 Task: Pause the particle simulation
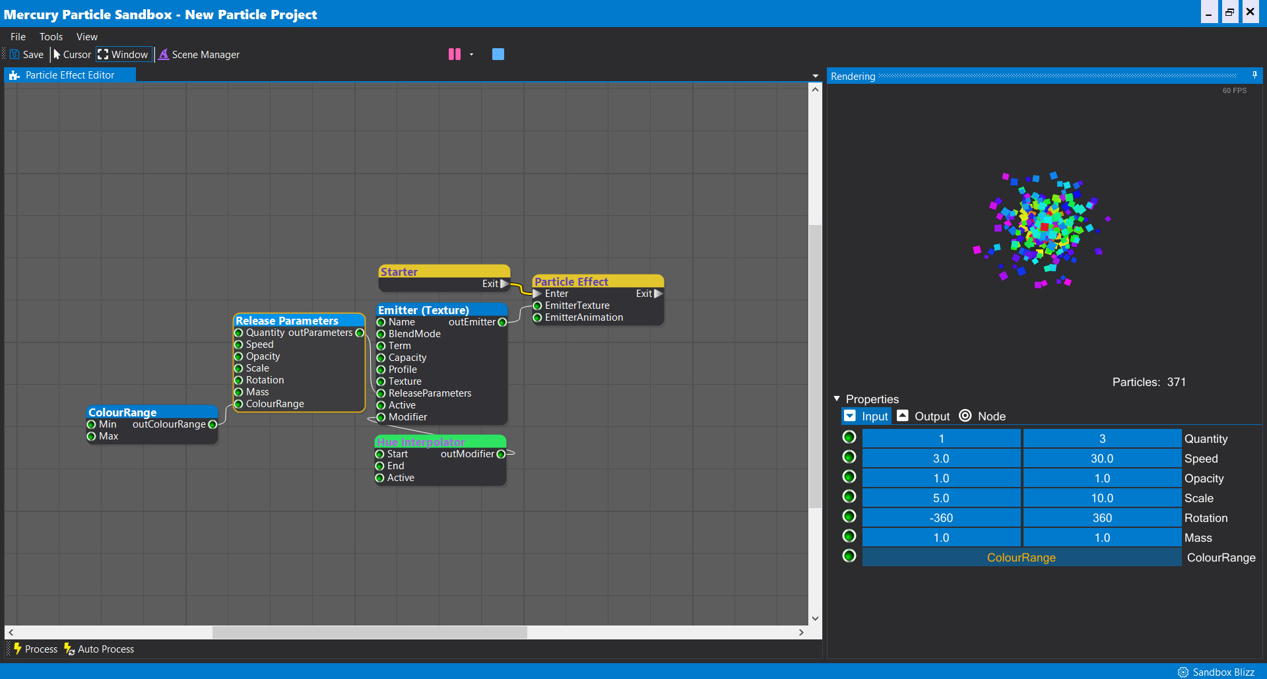click(x=454, y=54)
